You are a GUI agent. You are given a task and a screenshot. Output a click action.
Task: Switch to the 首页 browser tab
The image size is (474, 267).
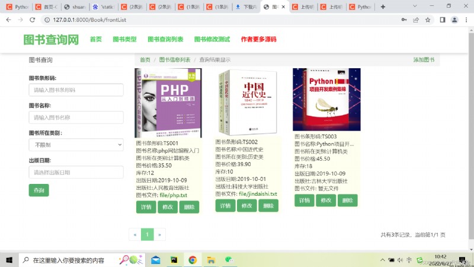[x=46, y=7]
